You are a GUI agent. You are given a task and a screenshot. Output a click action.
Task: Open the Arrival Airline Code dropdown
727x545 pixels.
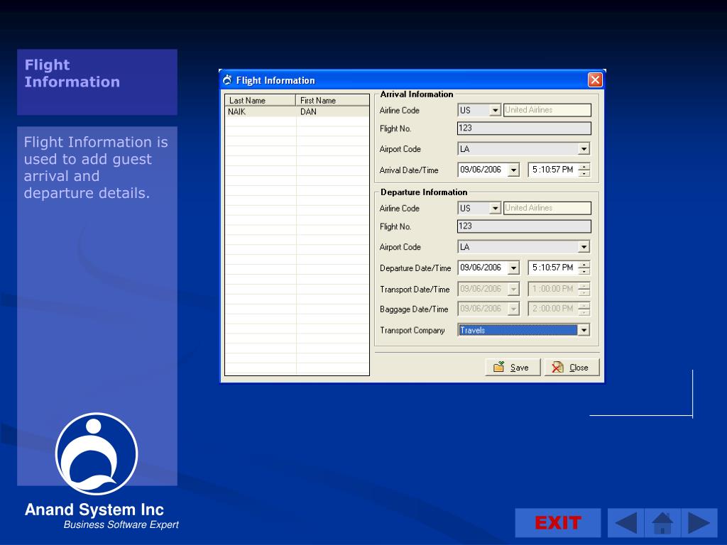tap(495, 110)
